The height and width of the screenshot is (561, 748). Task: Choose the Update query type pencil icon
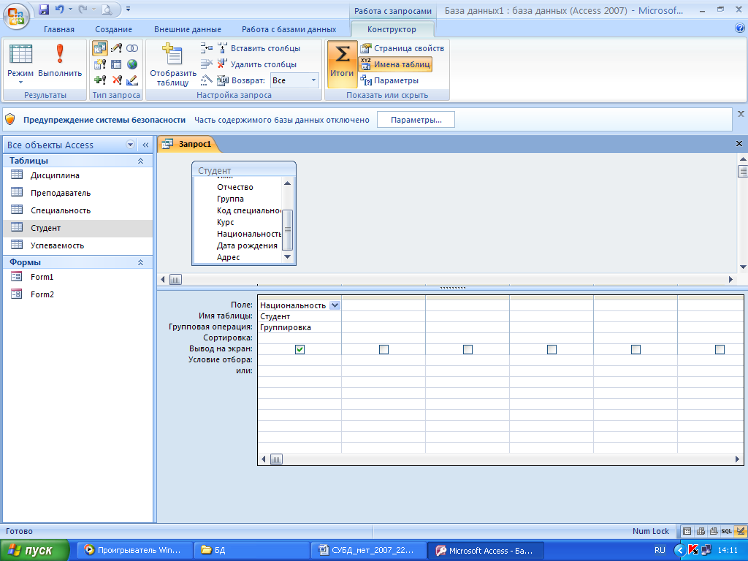(x=116, y=48)
